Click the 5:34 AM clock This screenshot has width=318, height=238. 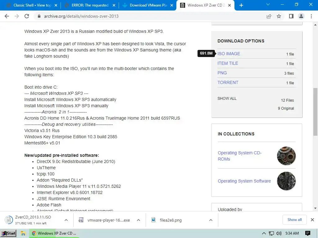pyautogui.click(x=292, y=233)
